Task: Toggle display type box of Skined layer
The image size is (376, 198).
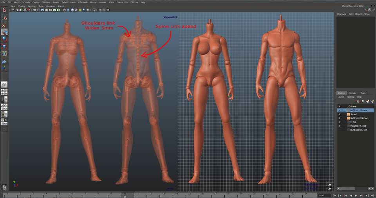Action: point(344,114)
